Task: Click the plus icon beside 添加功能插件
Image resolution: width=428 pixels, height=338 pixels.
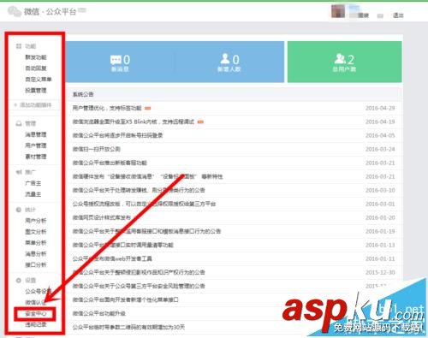Action: point(15,105)
